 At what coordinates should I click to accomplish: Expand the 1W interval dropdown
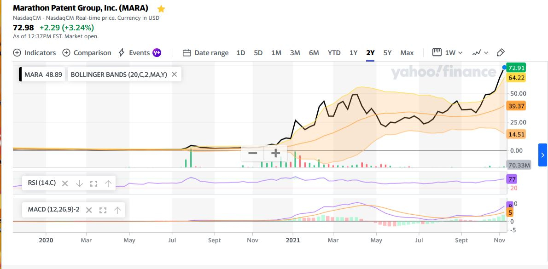click(x=448, y=53)
